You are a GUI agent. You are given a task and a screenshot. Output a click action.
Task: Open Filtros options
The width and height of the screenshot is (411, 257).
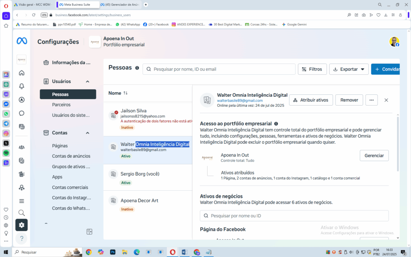point(312,69)
